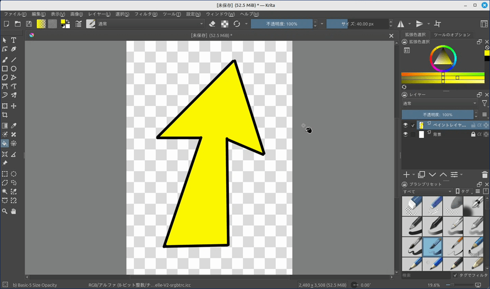Choose the Ellipse shape tool

(x=14, y=69)
